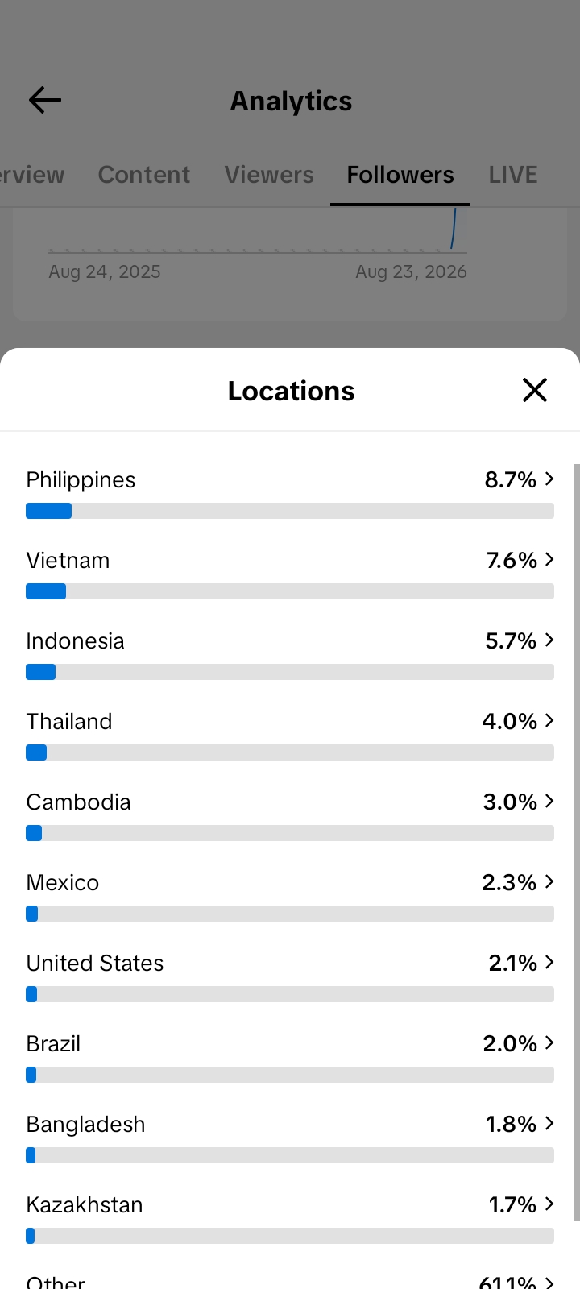Expand Vietnam chevron arrow
The image size is (580, 1289).
point(549,559)
